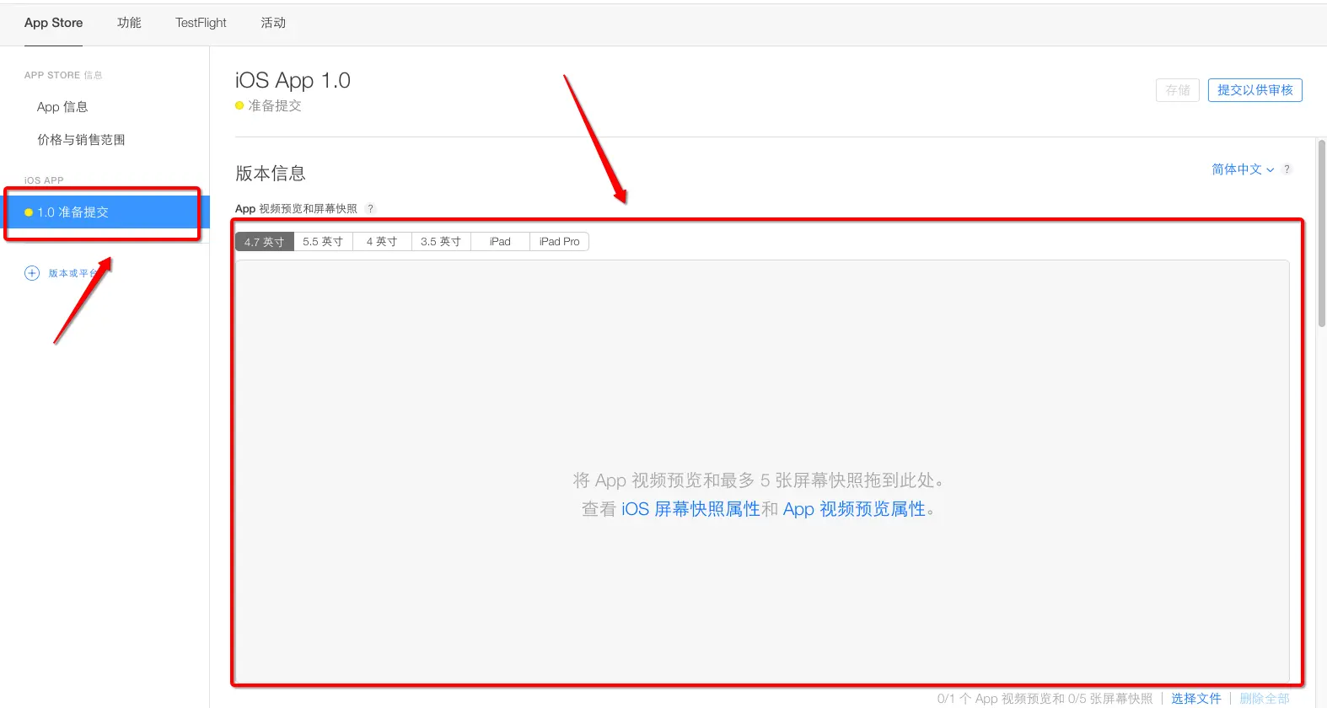Select the 4.7 英寸 screen size tab
Viewport: 1327px width, 708px height.
pos(264,242)
